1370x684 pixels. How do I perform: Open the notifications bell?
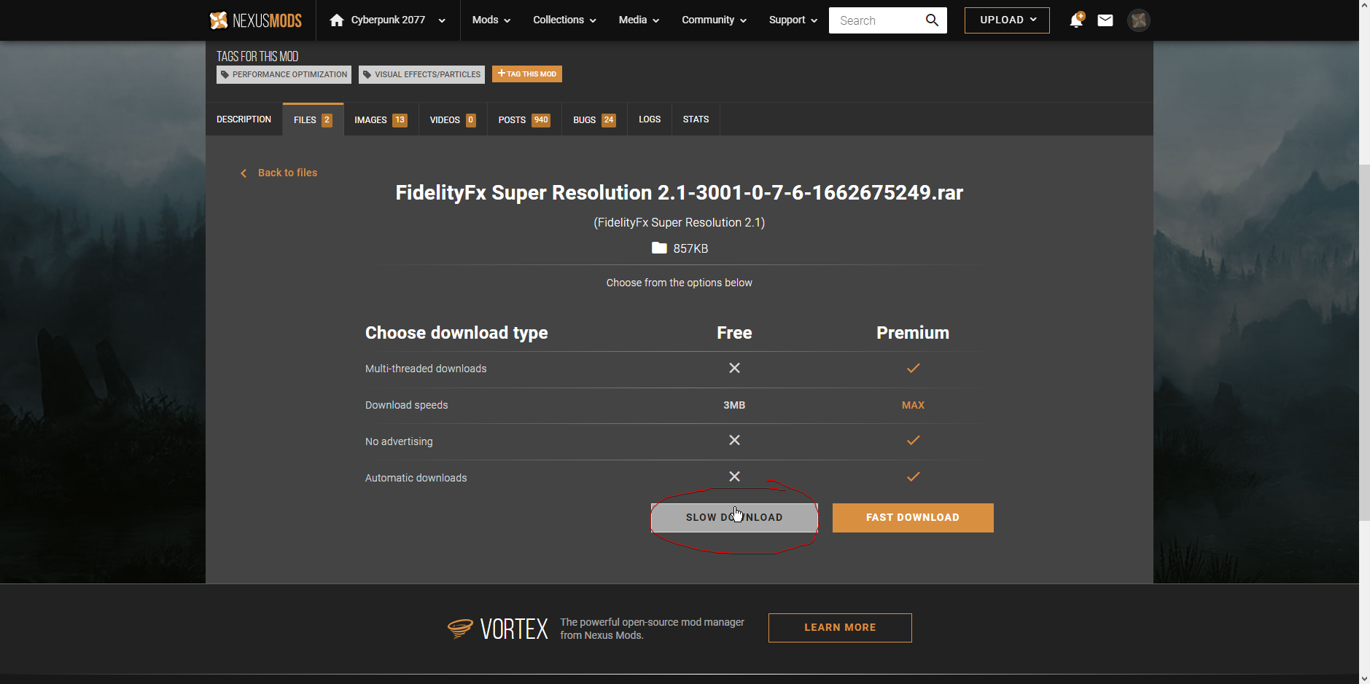pos(1076,20)
